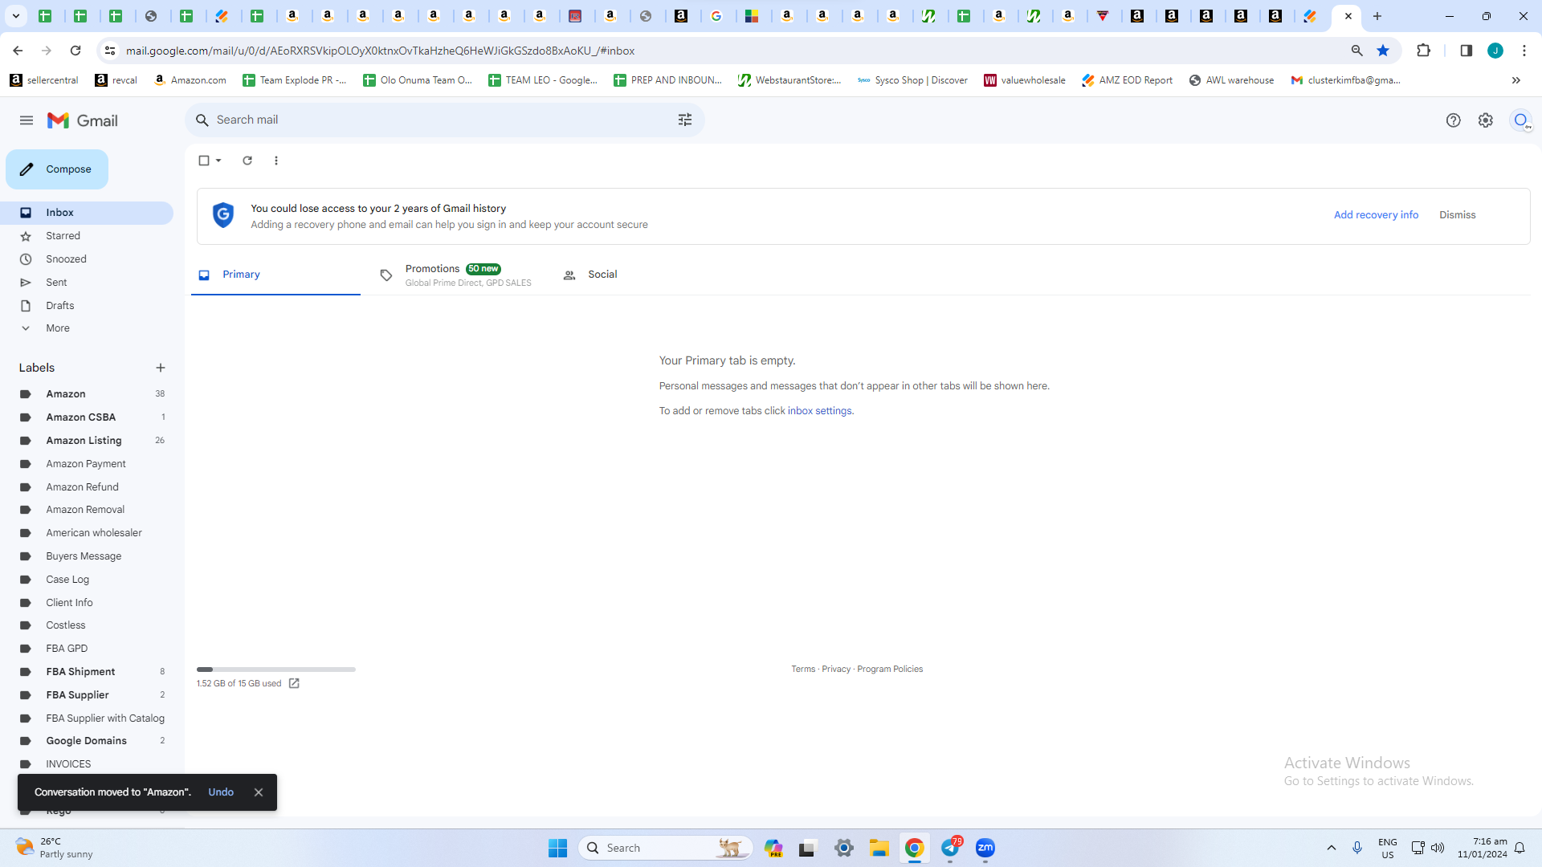
Task: Click the storage usage progress bar
Action: click(x=276, y=670)
